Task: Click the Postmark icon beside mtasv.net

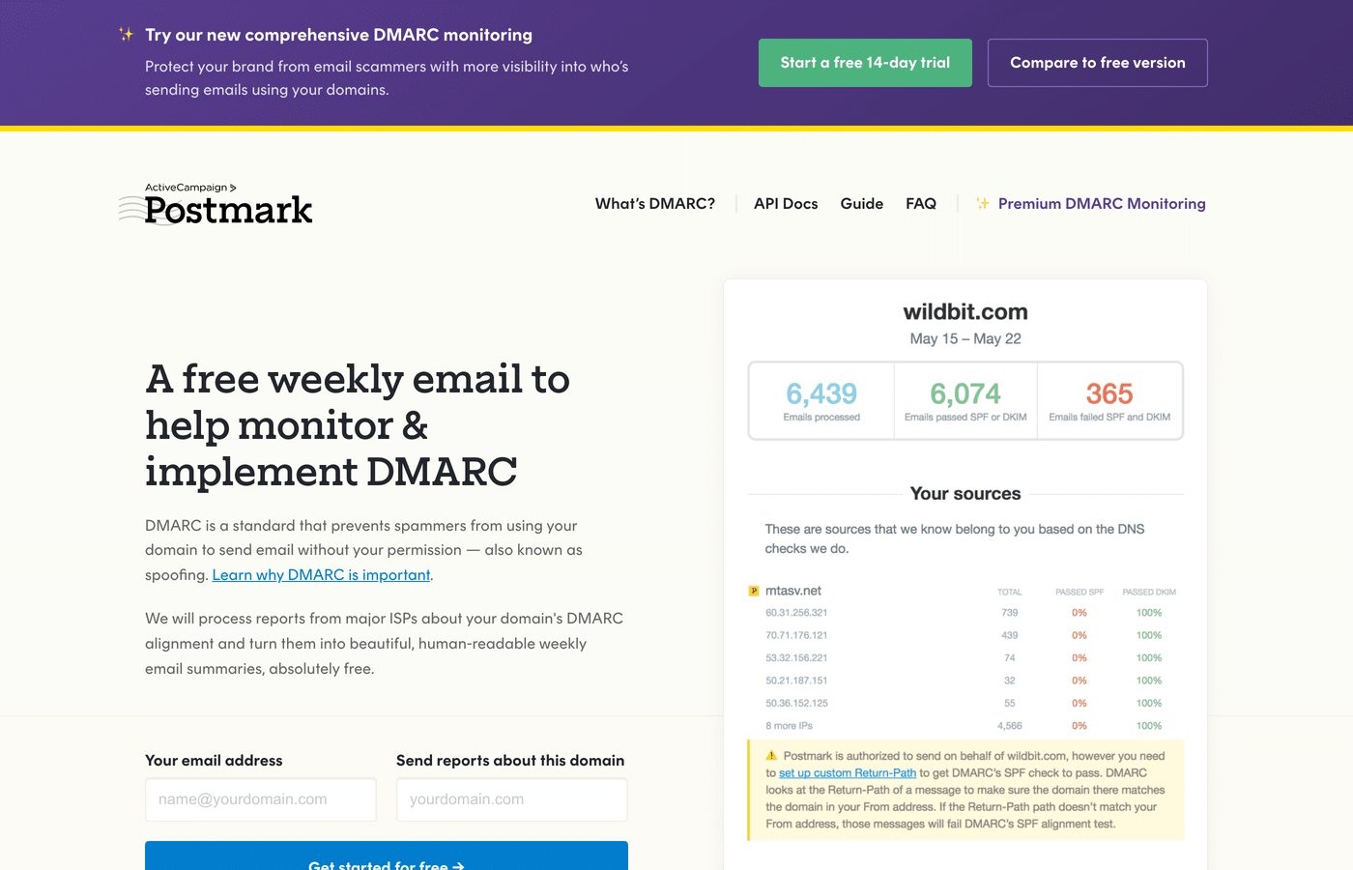Action: [x=754, y=591]
